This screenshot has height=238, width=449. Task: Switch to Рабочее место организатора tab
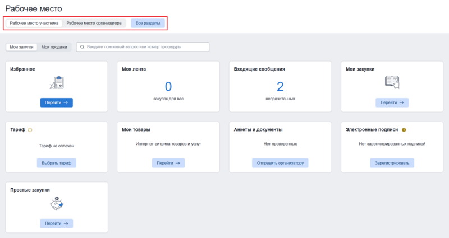[x=94, y=24]
